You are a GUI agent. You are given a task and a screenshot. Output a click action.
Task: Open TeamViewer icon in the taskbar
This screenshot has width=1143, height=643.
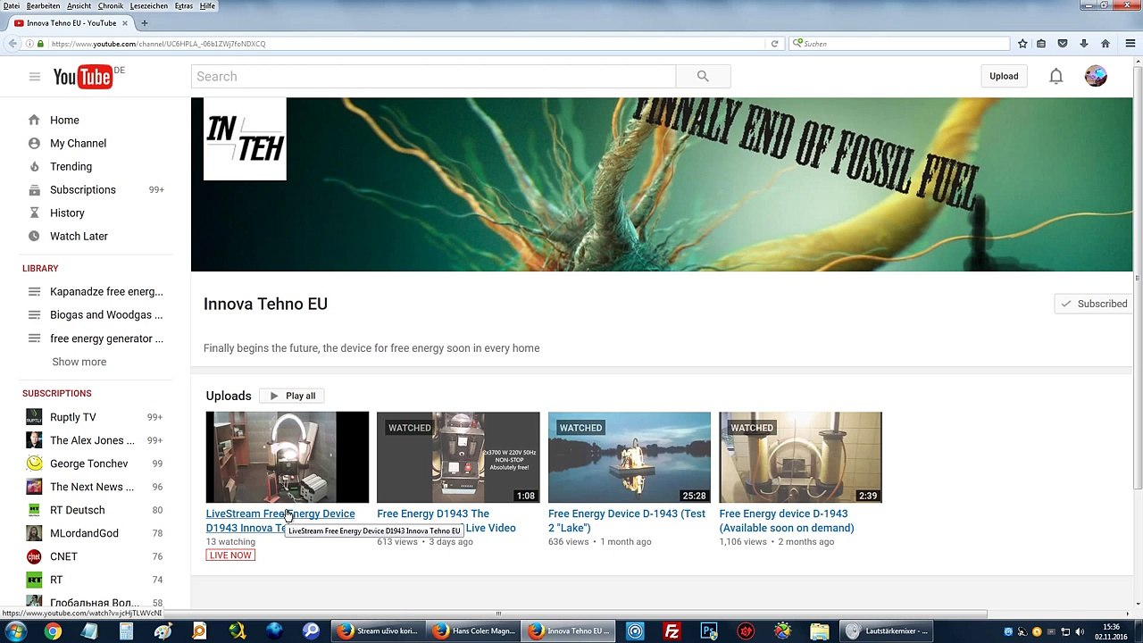[635, 631]
